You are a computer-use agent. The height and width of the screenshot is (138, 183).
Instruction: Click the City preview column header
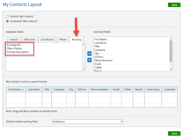pos(71,89)
